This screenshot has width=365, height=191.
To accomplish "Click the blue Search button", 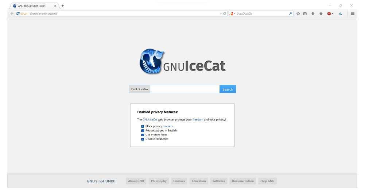I will (228, 89).
